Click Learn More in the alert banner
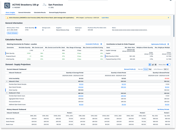Screen dimensions: 176x130 [x=105, y=18]
